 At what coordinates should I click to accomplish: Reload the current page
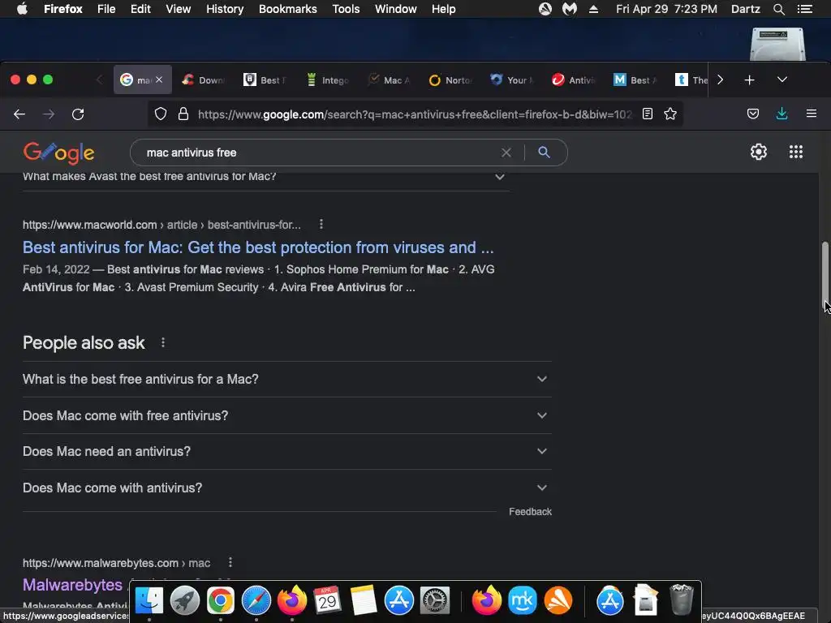[x=78, y=114]
